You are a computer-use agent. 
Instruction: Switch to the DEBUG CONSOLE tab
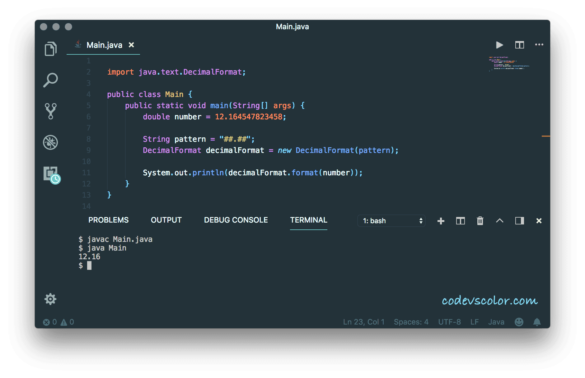(236, 220)
